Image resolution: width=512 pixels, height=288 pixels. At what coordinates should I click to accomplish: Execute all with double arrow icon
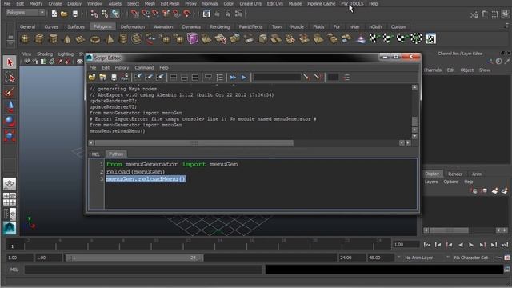pos(233,78)
